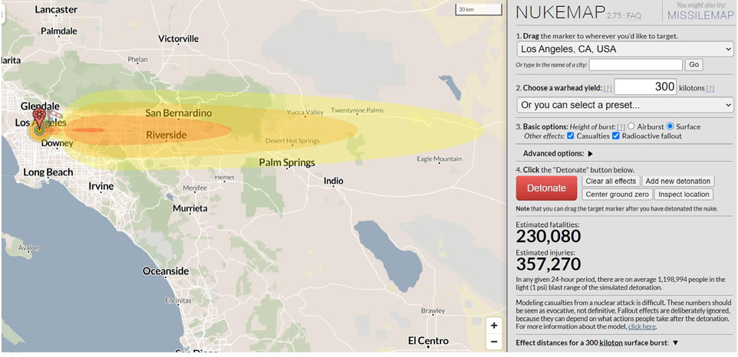Follow the 'click here' model info link
Image resolution: width=738 pixels, height=357 pixels.
coord(642,326)
